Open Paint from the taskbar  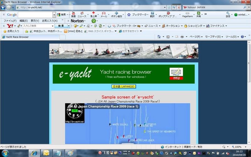[71, 153]
